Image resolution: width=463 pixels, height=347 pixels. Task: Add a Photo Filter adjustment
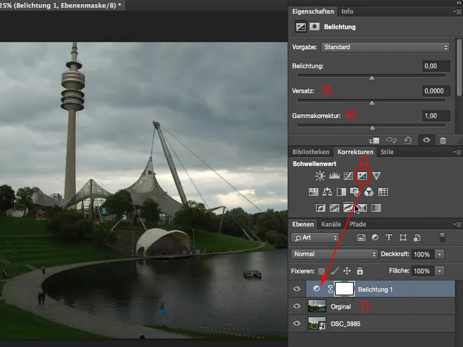(355, 192)
